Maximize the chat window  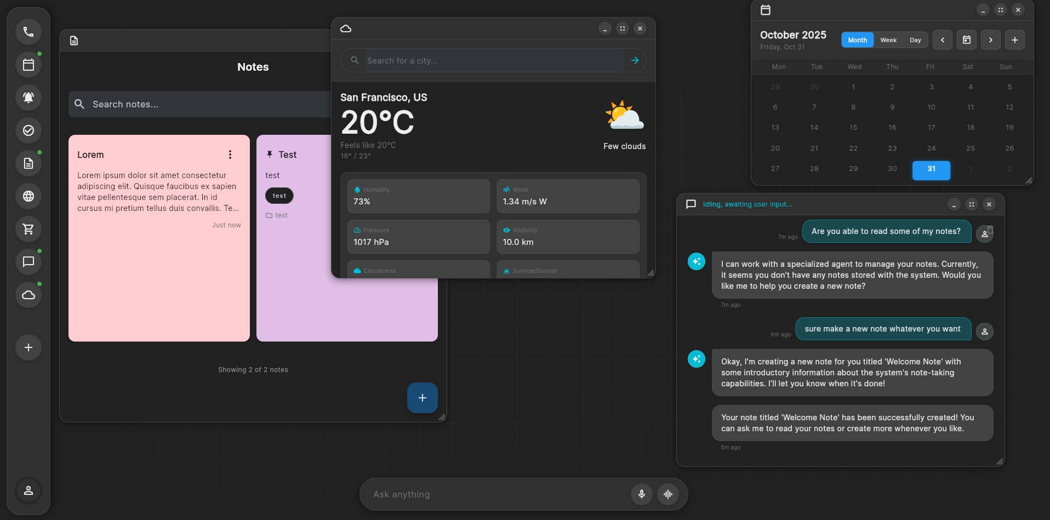(x=972, y=204)
